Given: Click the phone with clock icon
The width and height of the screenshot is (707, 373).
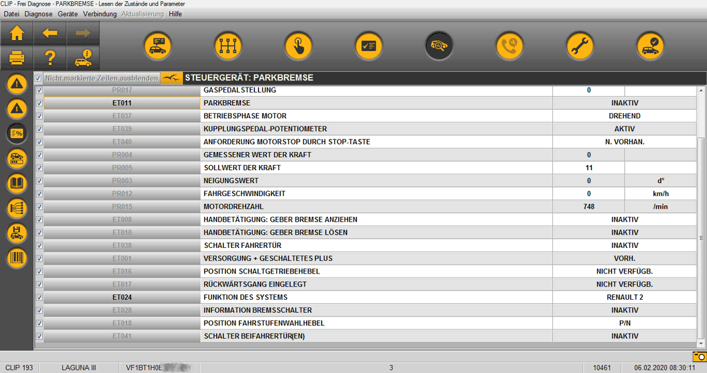Looking at the screenshot, I should (x=509, y=46).
